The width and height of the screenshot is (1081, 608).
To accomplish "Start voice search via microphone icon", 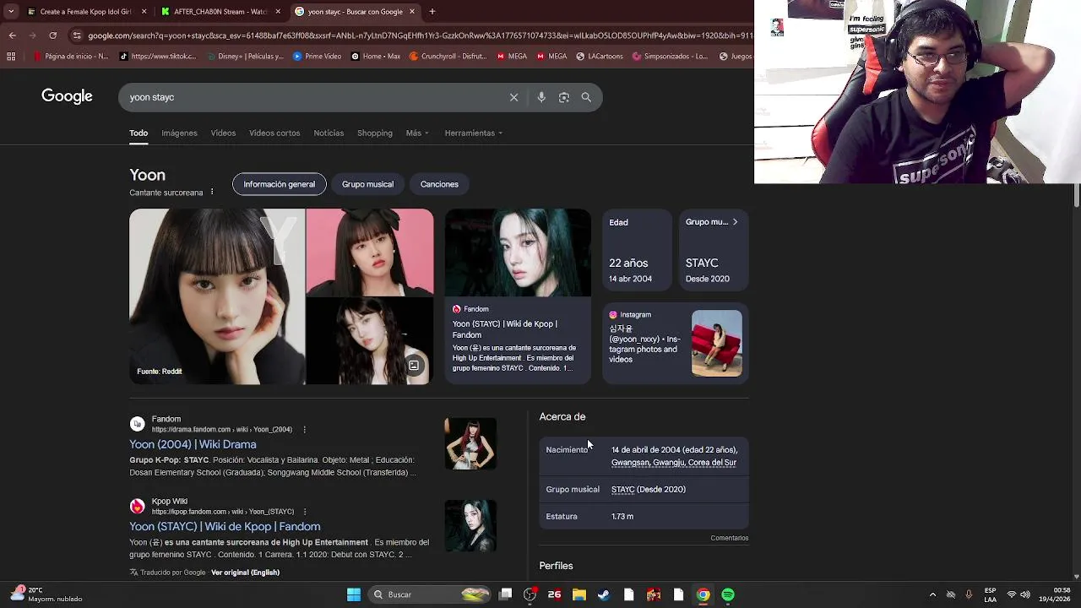I will pyautogui.click(x=541, y=97).
